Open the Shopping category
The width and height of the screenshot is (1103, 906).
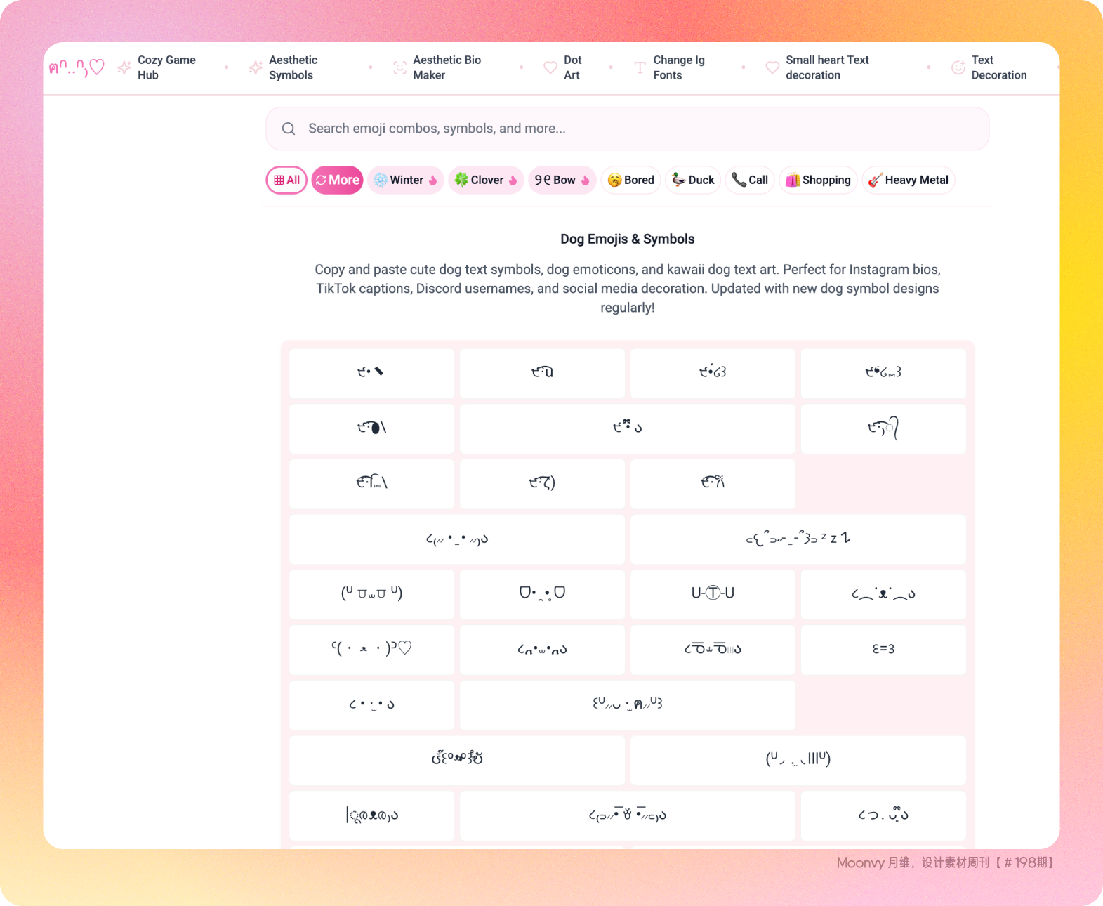818,180
